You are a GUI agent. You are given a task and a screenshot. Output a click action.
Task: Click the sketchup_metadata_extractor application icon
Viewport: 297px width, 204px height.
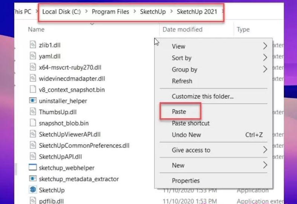[x=33, y=178]
